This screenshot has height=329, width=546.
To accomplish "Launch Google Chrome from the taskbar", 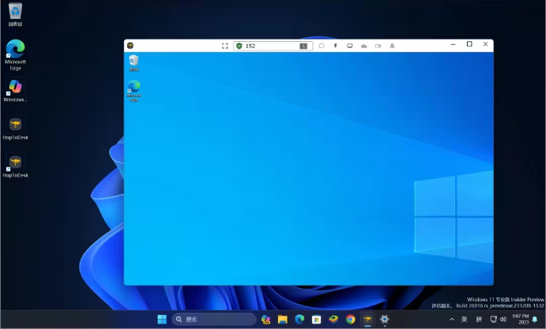I will click(350, 320).
